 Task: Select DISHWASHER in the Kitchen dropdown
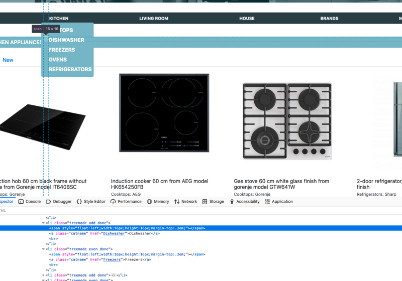pyautogui.click(x=66, y=40)
